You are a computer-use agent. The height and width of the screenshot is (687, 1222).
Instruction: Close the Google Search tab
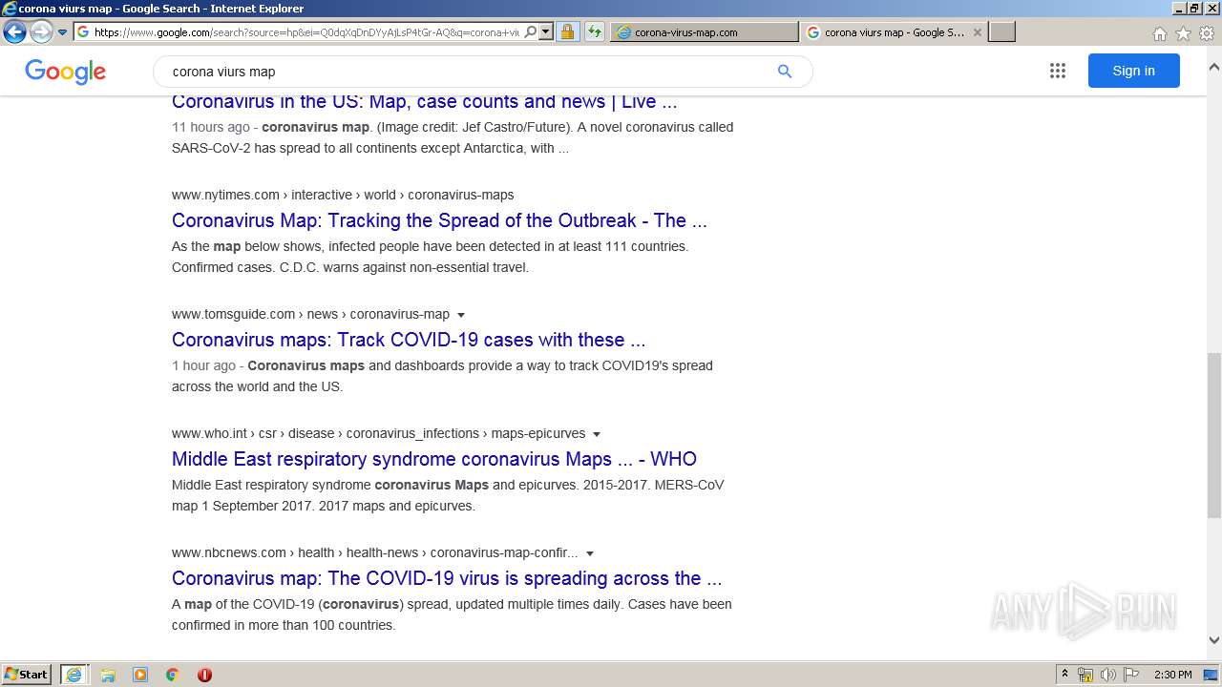coord(977,31)
